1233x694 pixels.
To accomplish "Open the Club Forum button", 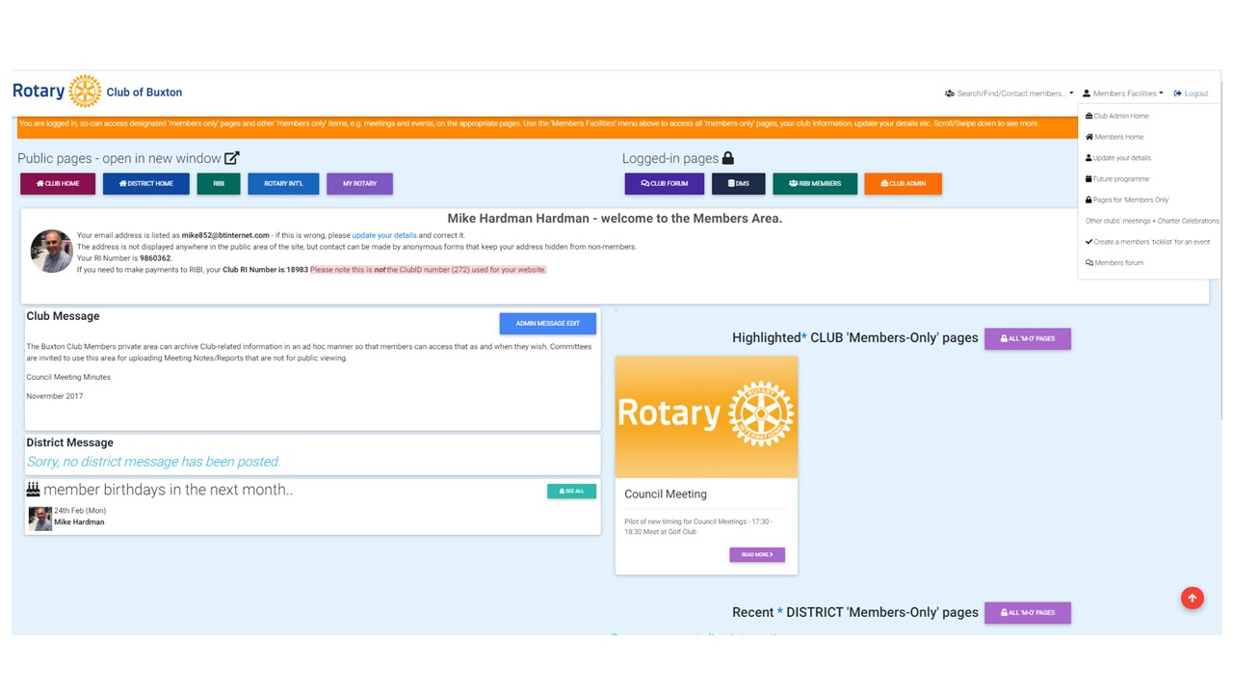I will point(665,183).
